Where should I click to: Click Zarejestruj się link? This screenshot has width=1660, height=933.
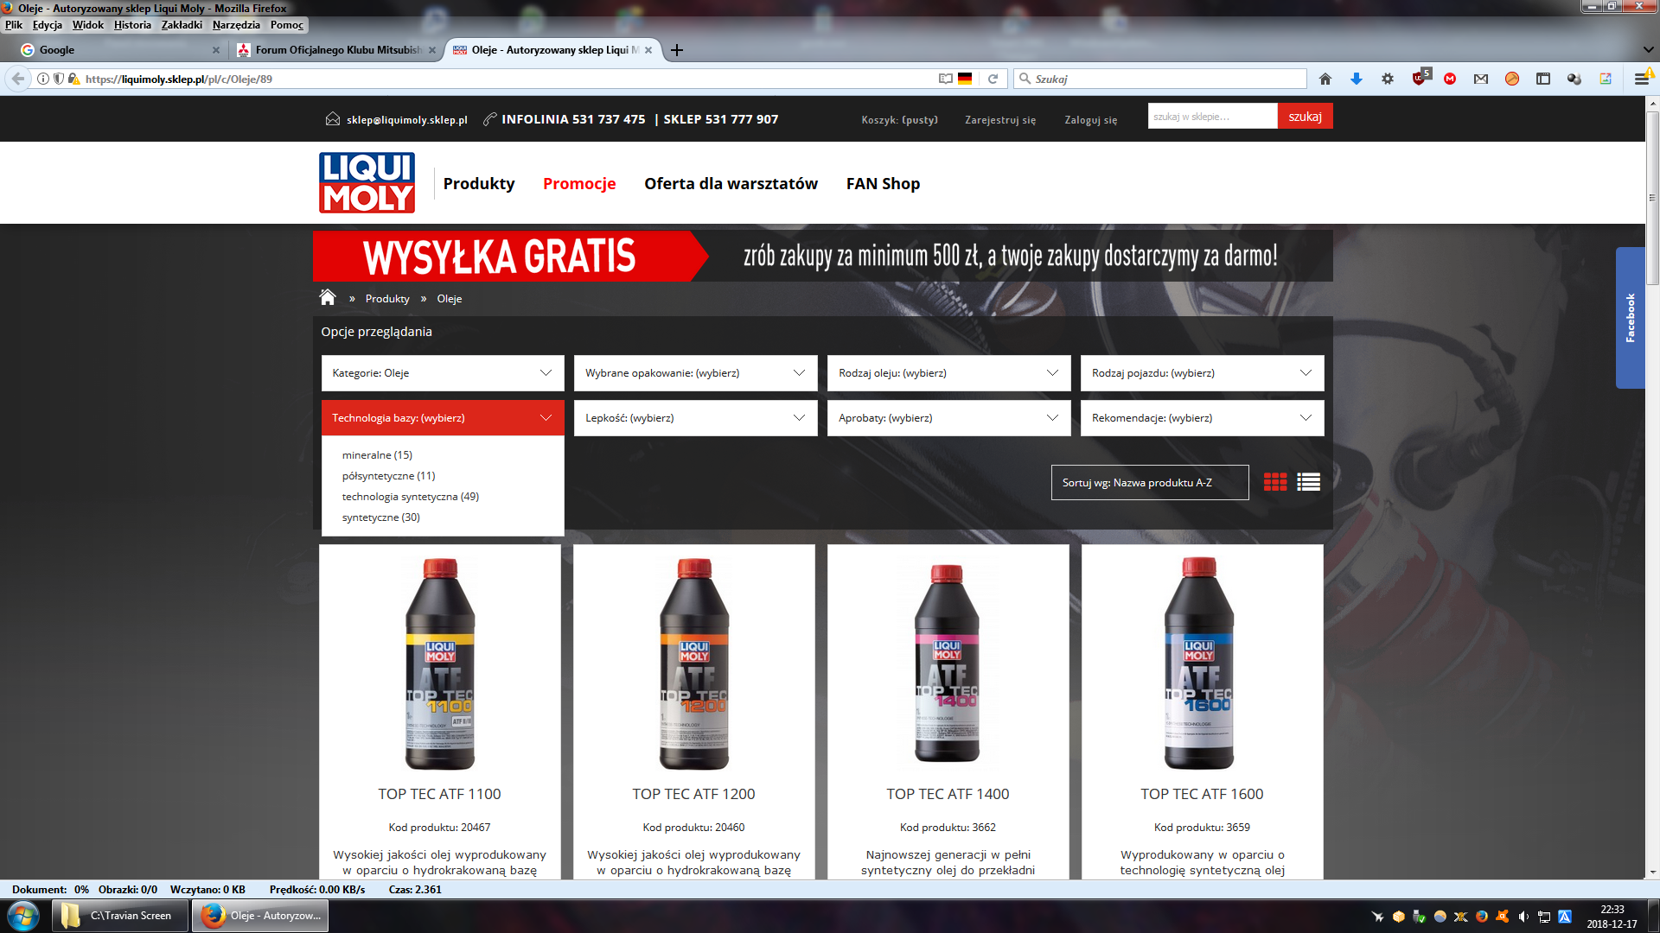pos(1000,120)
